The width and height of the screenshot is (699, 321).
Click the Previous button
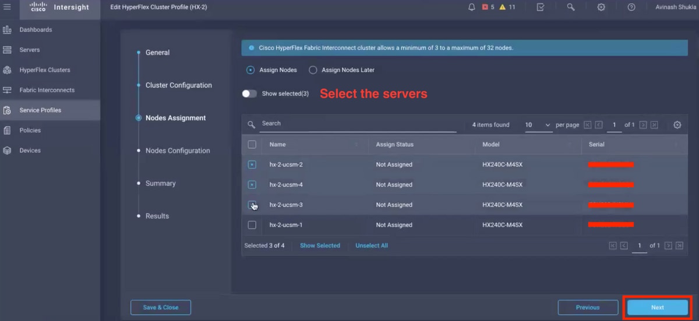tap(588, 308)
